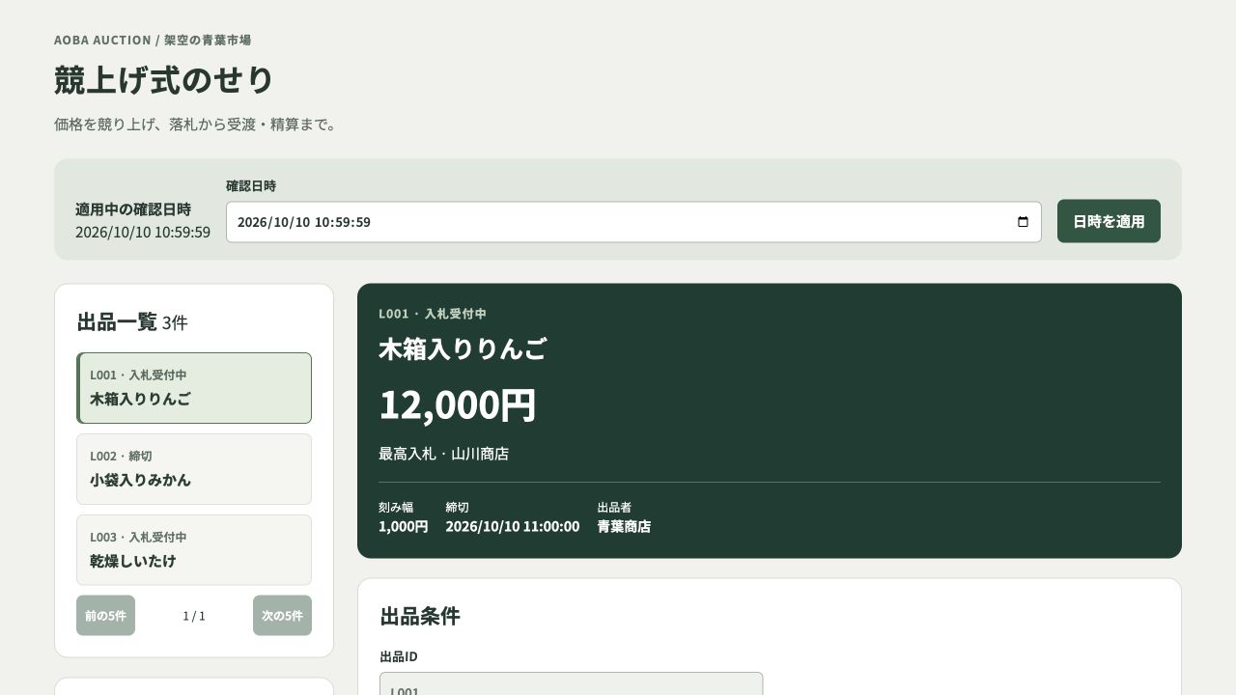
Task: Go to previous page with 前の5件
Action: [106, 616]
